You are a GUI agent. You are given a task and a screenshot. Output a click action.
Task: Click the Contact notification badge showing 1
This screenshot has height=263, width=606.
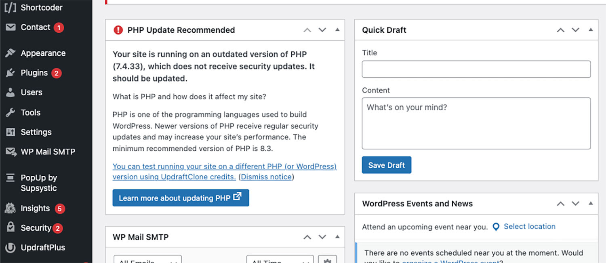(59, 27)
